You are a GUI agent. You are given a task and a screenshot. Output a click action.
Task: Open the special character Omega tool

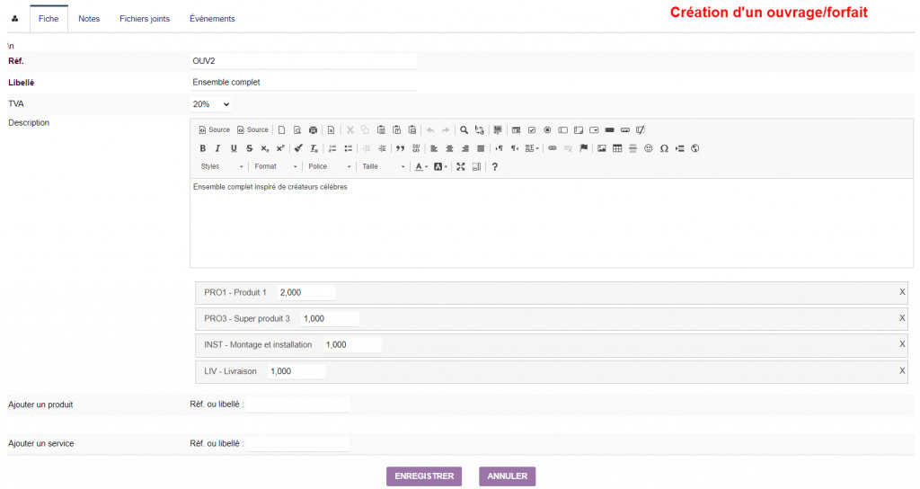pyautogui.click(x=664, y=148)
